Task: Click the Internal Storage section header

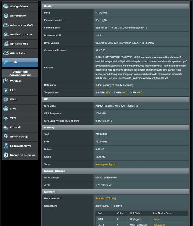Action: (x=115, y=171)
